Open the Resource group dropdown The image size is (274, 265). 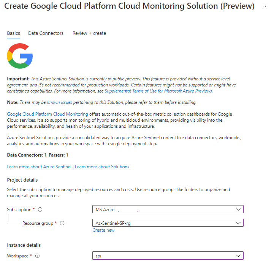pos(168,223)
